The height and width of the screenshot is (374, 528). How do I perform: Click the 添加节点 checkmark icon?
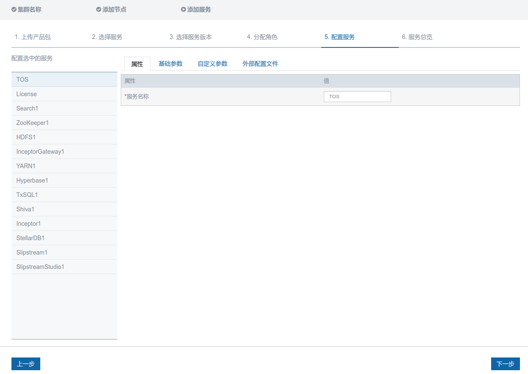coord(99,9)
